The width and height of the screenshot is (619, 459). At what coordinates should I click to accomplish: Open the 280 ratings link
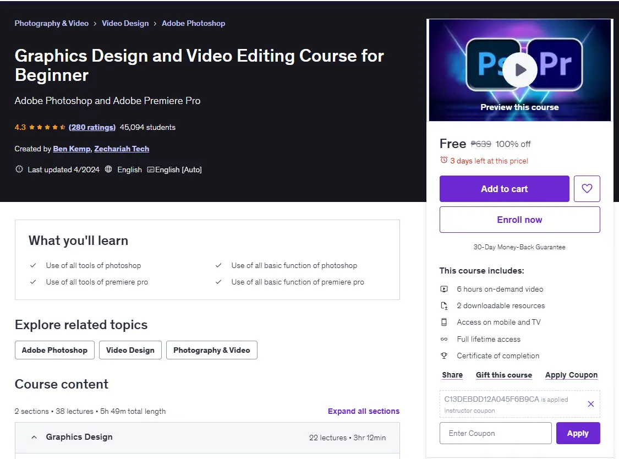[92, 127]
